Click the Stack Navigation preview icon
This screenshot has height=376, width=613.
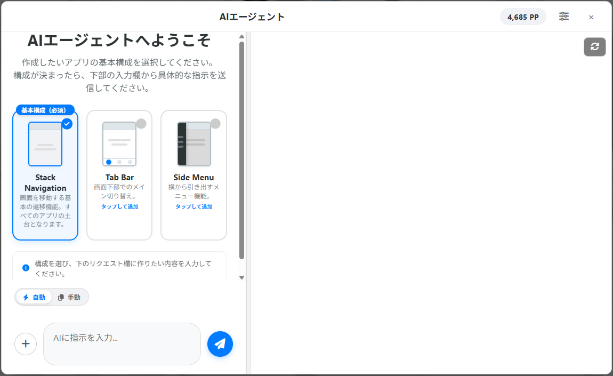click(x=45, y=143)
